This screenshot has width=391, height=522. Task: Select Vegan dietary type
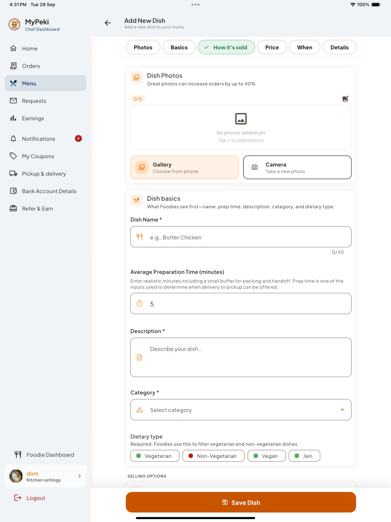[x=266, y=456]
